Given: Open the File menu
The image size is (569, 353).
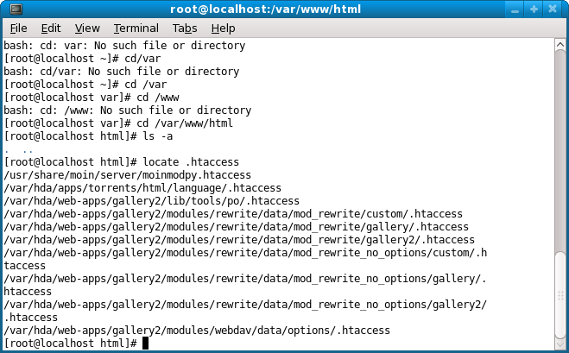Looking at the screenshot, I should click(18, 28).
